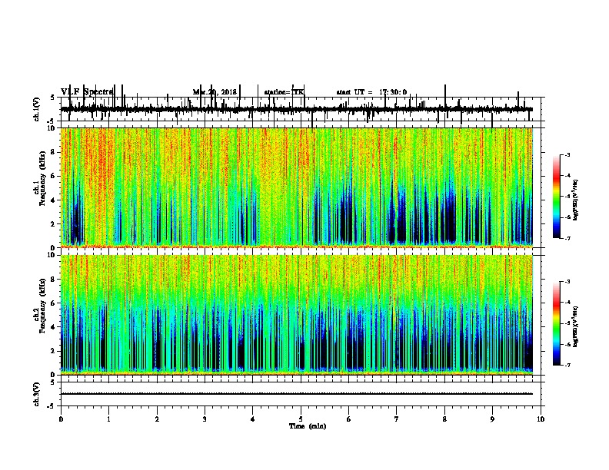Click time axis tick label '0'
Screen dimensions: 609x470
coord(61,419)
